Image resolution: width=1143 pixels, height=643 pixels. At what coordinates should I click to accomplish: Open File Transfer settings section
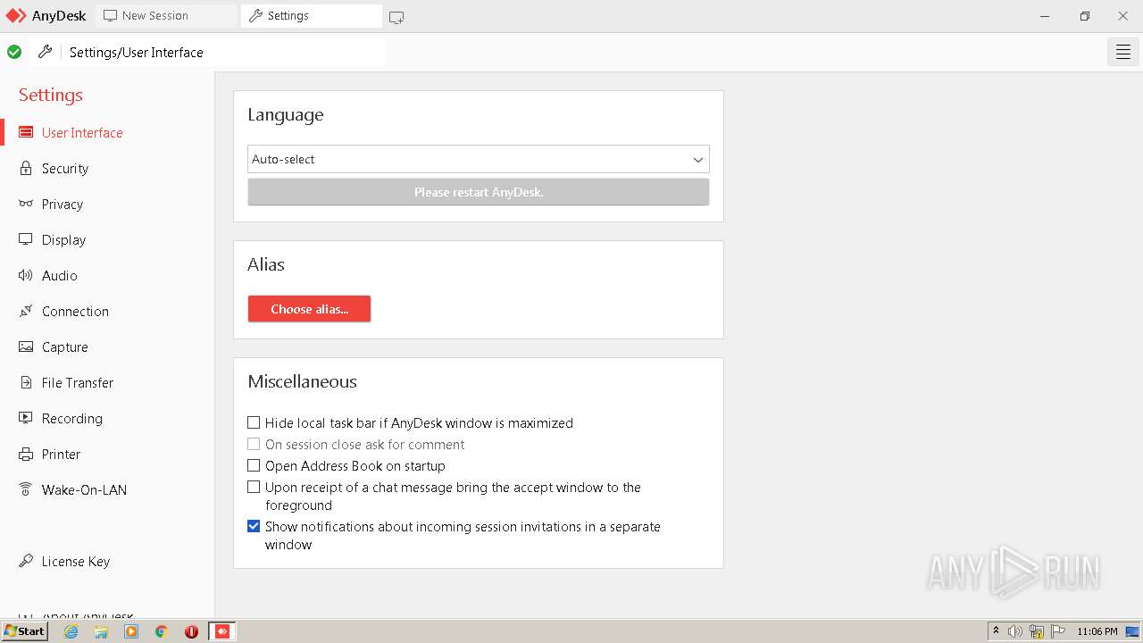pos(78,382)
